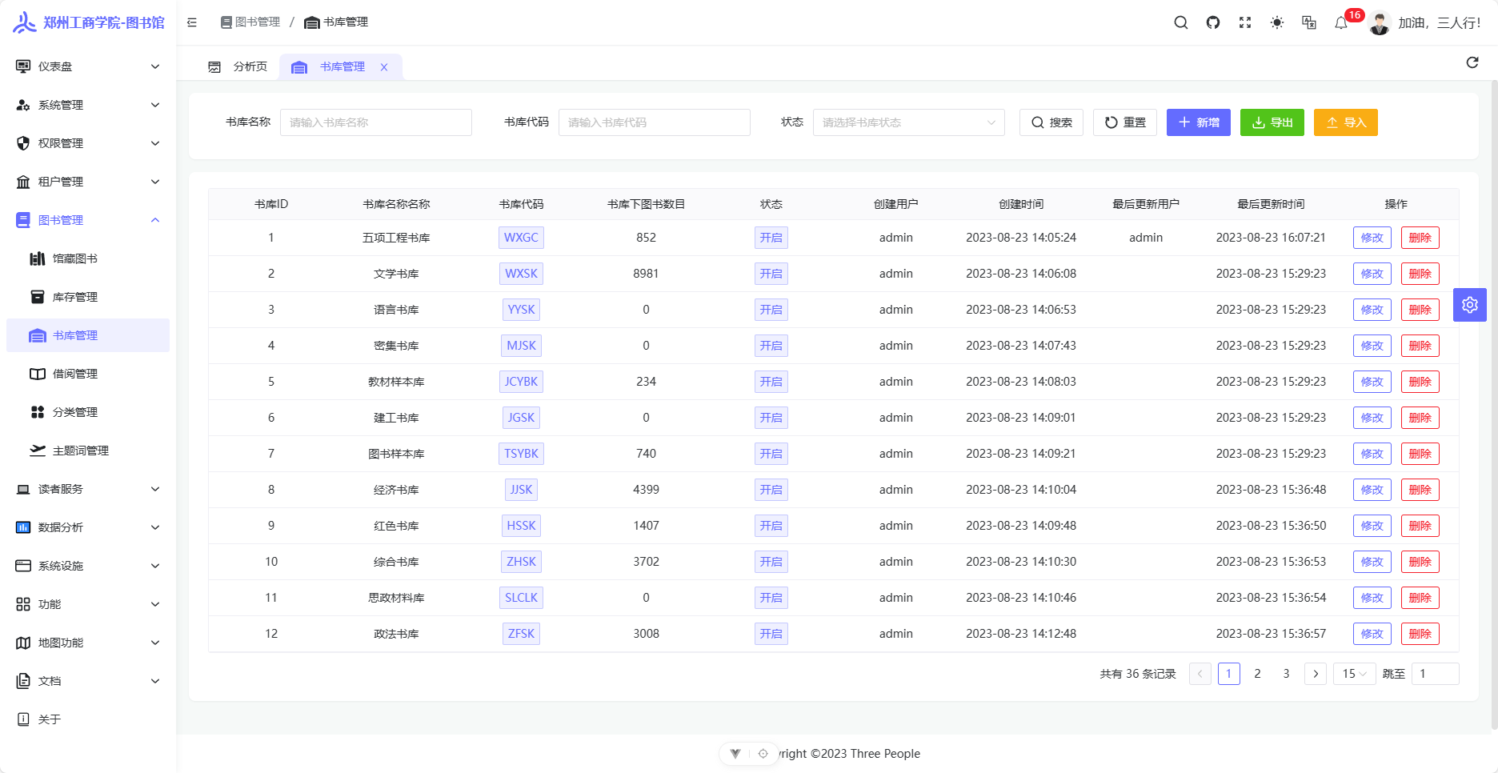Open notifications bell with 16 badge
Screen dimensions: 1498x773
(x=1342, y=22)
